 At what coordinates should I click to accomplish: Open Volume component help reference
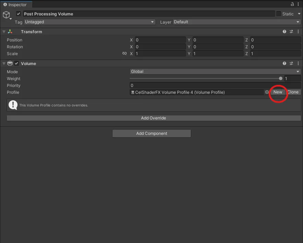pyautogui.click(x=284, y=63)
